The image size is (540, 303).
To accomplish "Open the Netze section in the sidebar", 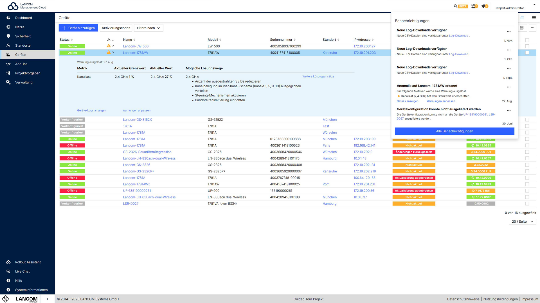I will point(19,27).
